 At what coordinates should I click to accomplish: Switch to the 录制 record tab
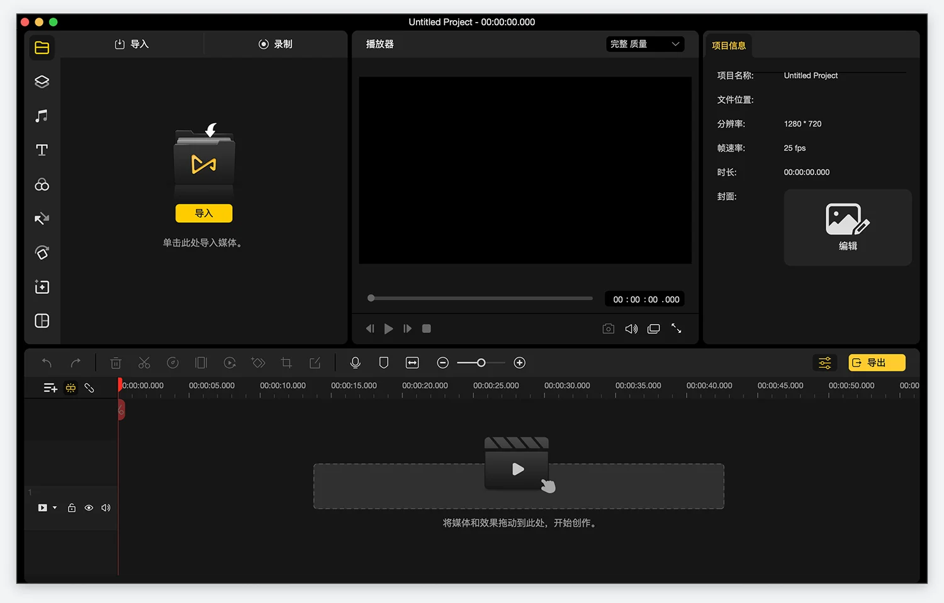[276, 44]
